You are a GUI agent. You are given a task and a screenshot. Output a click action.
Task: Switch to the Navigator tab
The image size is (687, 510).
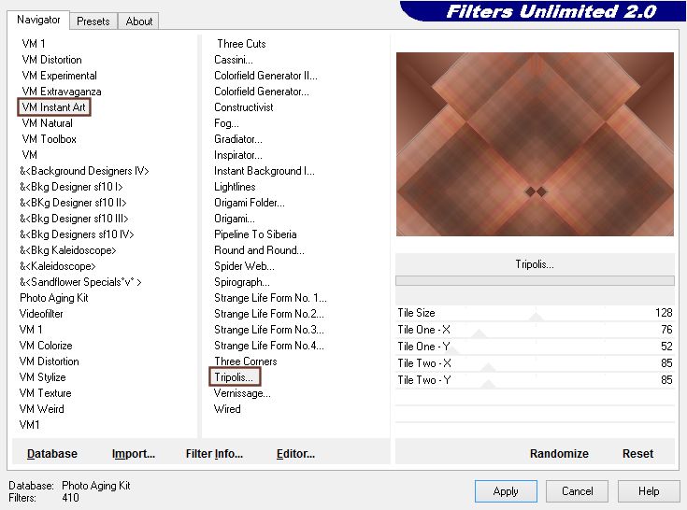tap(38, 20)
